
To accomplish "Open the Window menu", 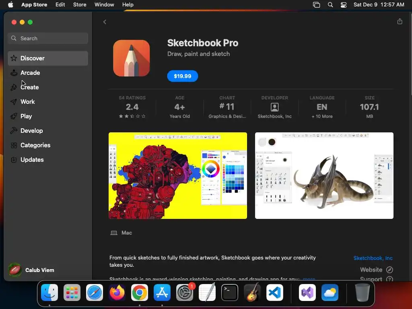I will pyautogui.click(x=104, y=5).
